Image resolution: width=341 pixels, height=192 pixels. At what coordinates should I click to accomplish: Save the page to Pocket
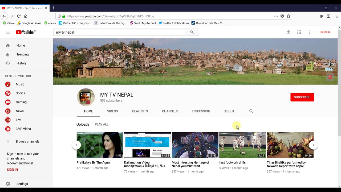pos(282,16)
